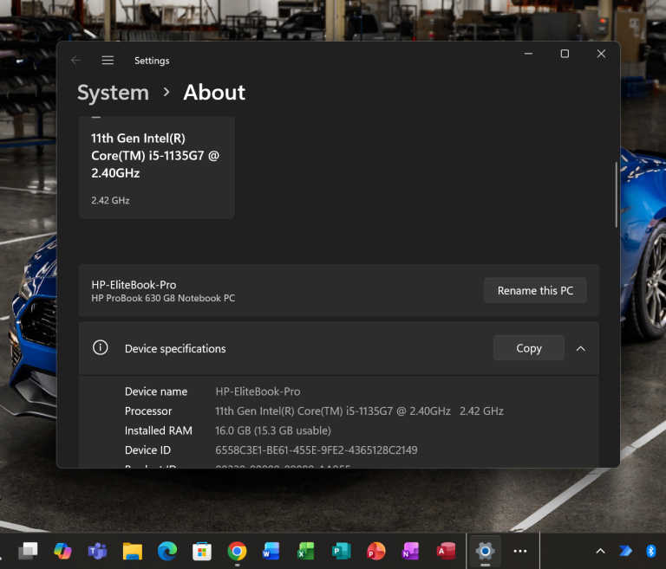Open Microsoft Word from the taskbar

(x=271, y=551)
